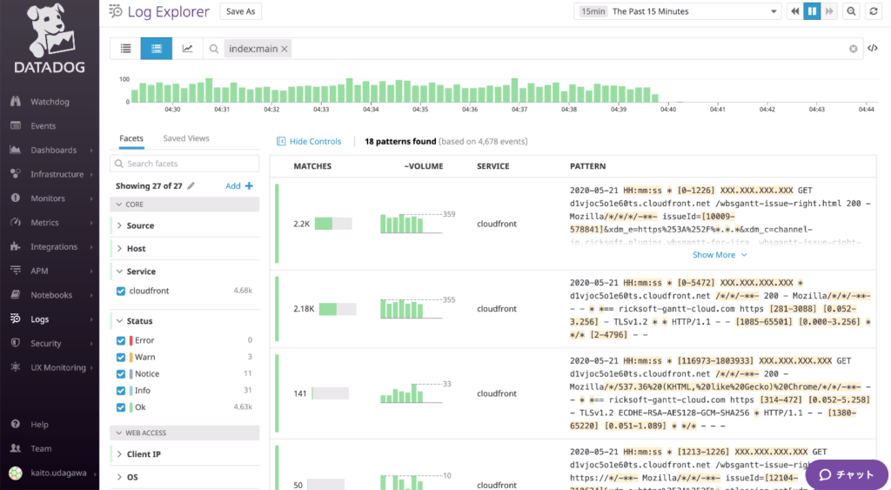Sort by MATCHES column header
Viewport: 891px width, 490px height.
coord(312,166)
